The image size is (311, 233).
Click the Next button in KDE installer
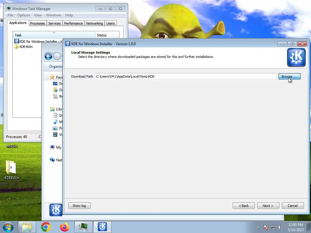tap(268, 206)
